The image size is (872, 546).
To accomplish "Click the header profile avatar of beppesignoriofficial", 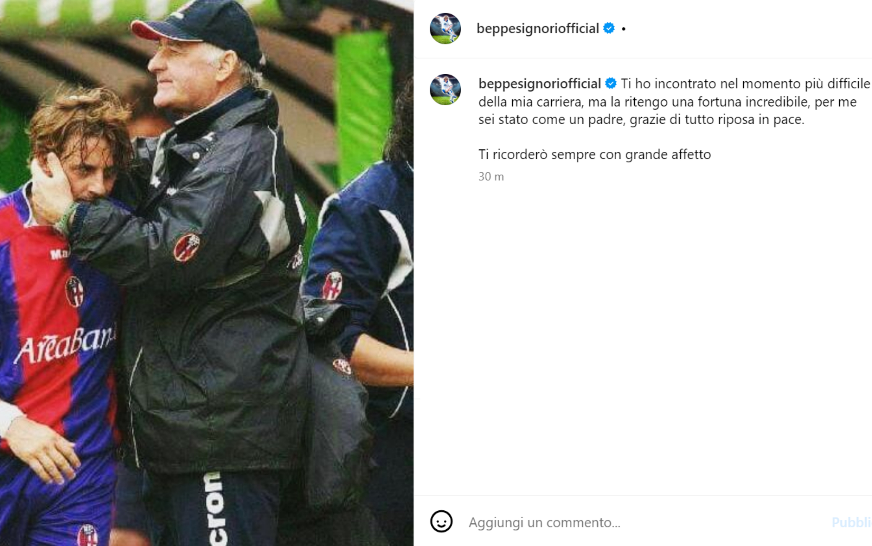I will (445, 28).
